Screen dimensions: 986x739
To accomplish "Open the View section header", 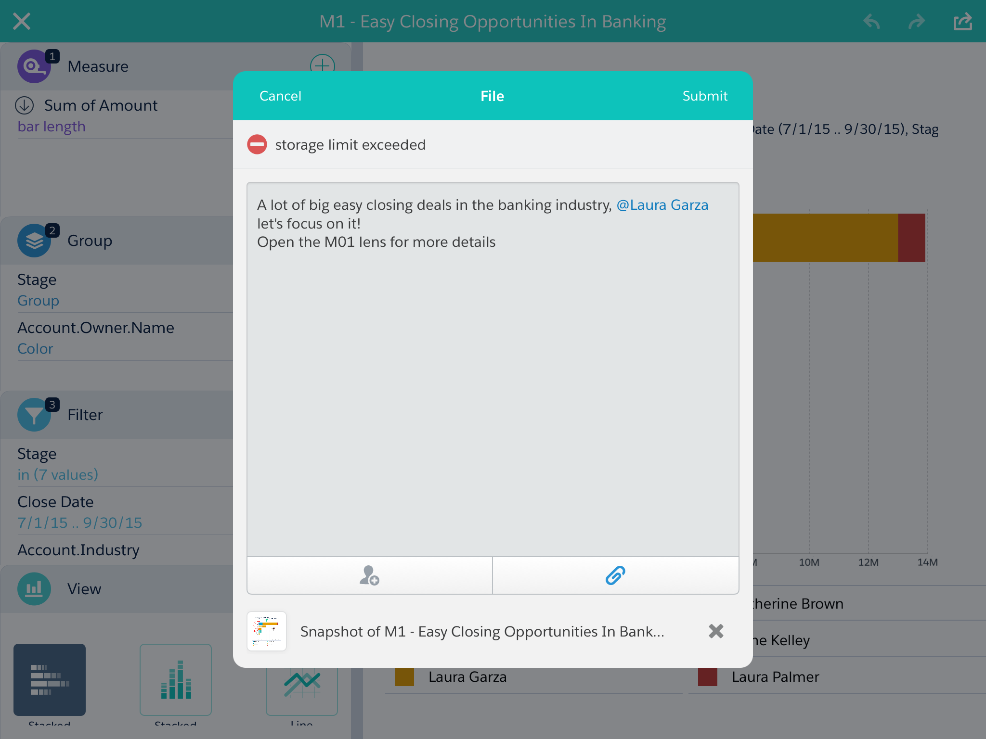I will coord(84,589).
